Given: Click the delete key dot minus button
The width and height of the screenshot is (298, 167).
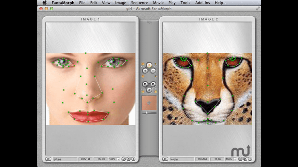Looking at the screenshot, I should tap(153, 71).
